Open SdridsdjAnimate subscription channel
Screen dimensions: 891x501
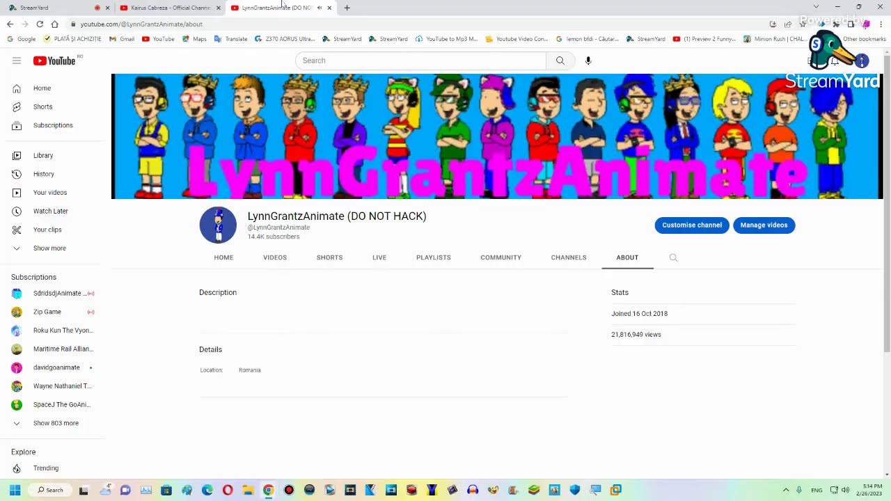(53, 293)
